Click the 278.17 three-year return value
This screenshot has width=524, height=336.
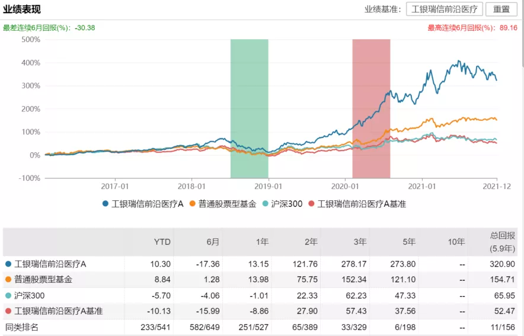[354, 264]
